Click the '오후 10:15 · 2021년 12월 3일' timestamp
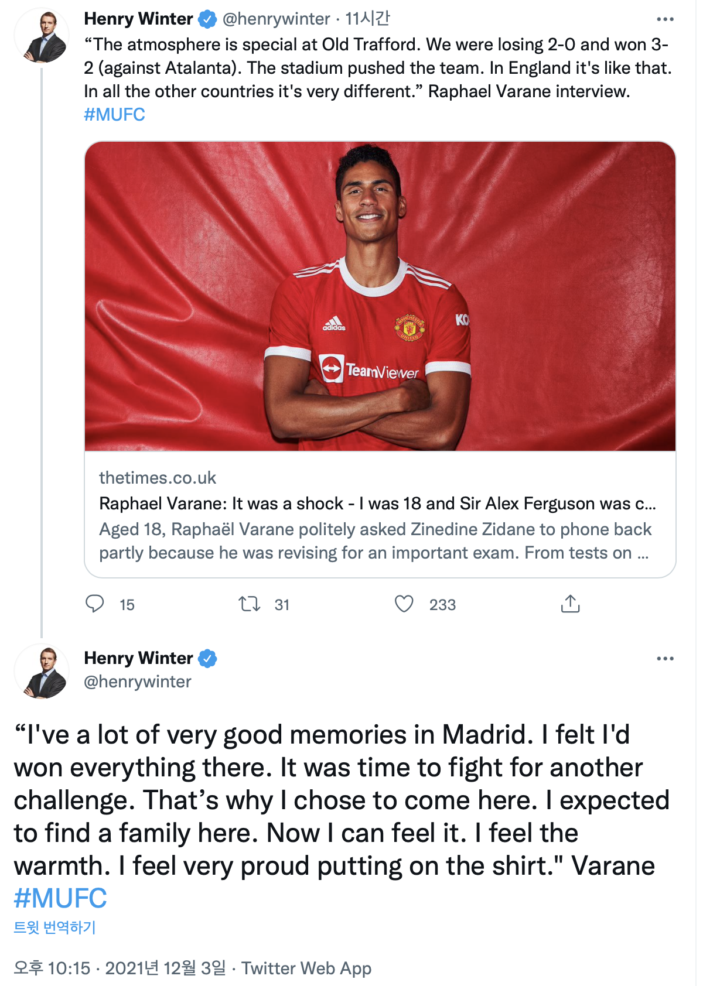 tap(120, 968)
